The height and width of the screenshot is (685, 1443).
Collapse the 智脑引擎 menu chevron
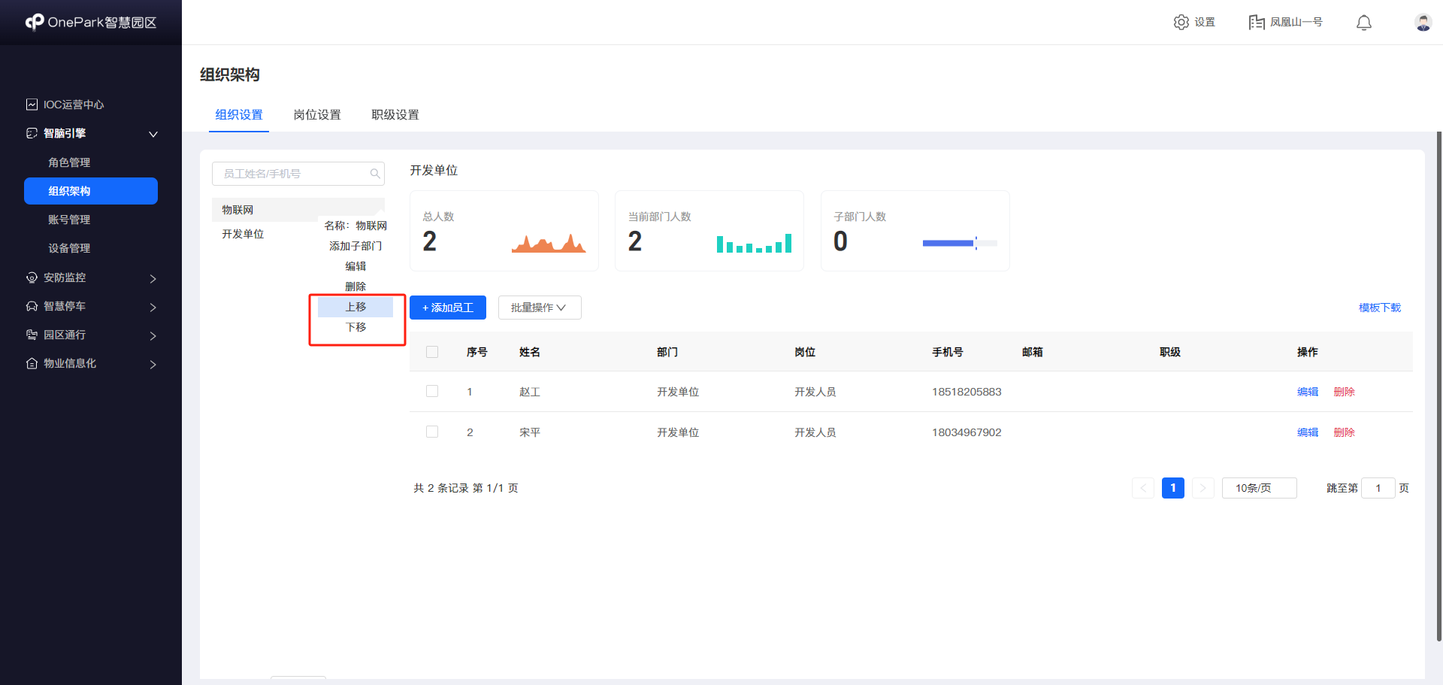click(x=153, y=134)
